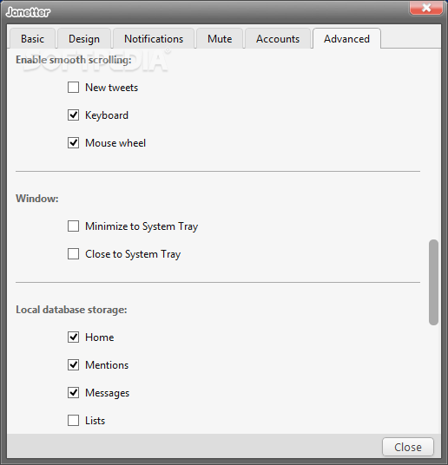Click the 'Home' label text
Viewport: 448px width, 465px height.
pyautogui.click(x=100, y=337)
